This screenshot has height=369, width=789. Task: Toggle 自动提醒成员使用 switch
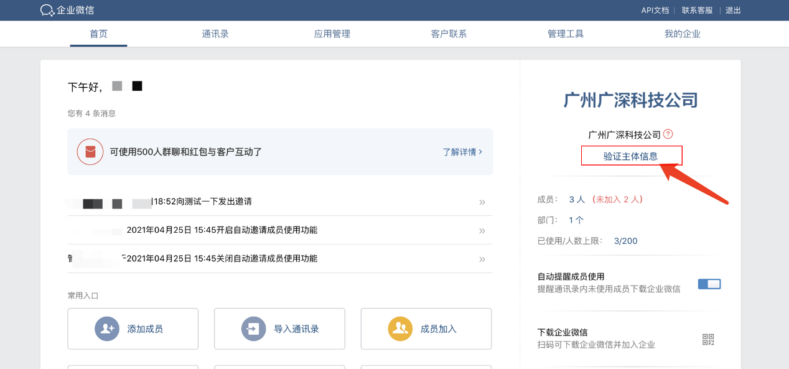709,284
